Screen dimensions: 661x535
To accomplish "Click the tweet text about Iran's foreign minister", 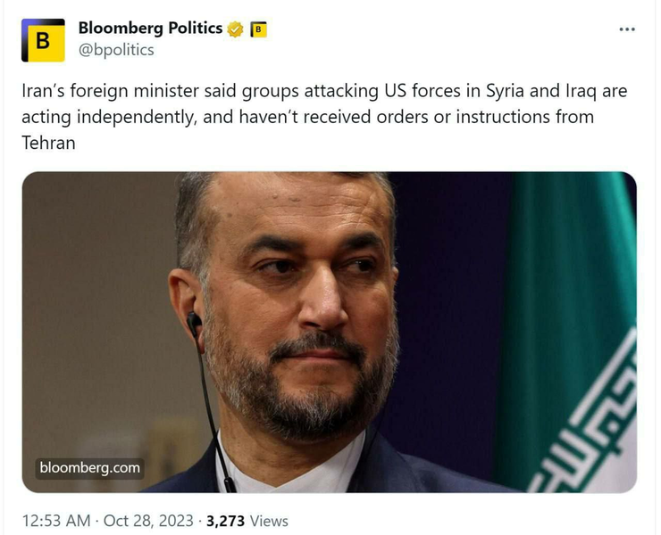I will tap(308, 117).
